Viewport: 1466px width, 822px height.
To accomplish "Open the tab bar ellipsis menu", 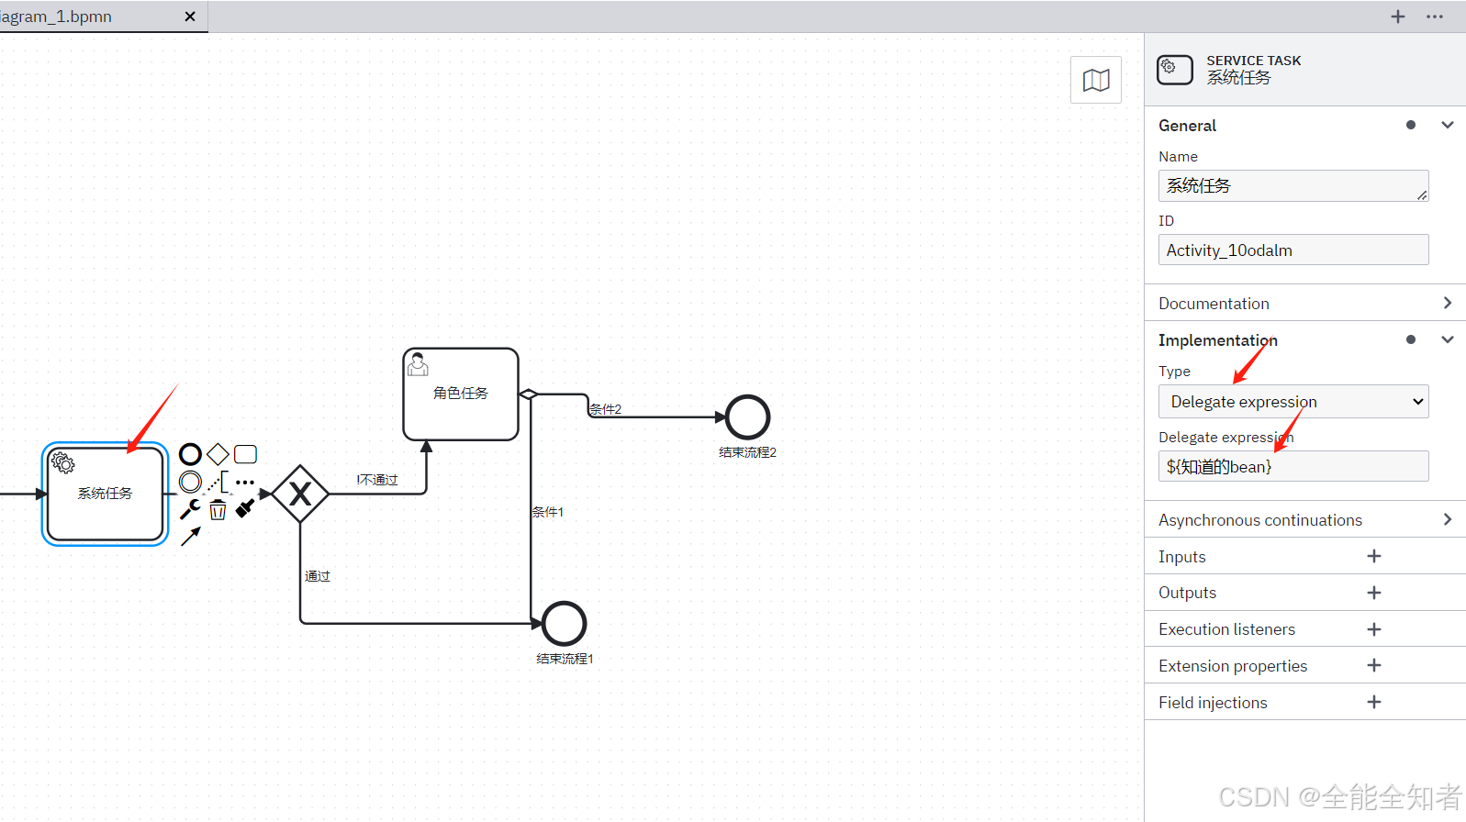I will [x=1435, y=17].
